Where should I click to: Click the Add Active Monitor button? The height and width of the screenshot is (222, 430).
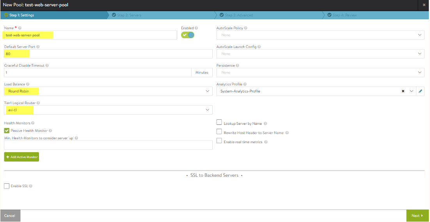[x=21, y=157]
